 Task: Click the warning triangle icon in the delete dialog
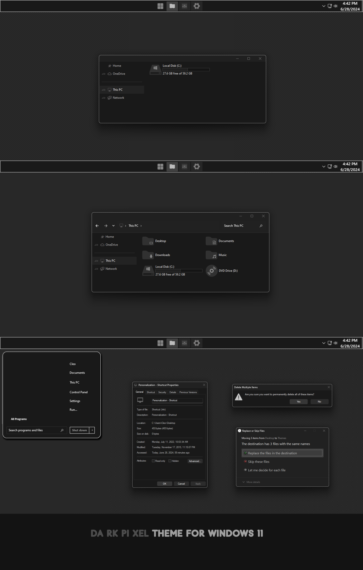tap(239, 397)
